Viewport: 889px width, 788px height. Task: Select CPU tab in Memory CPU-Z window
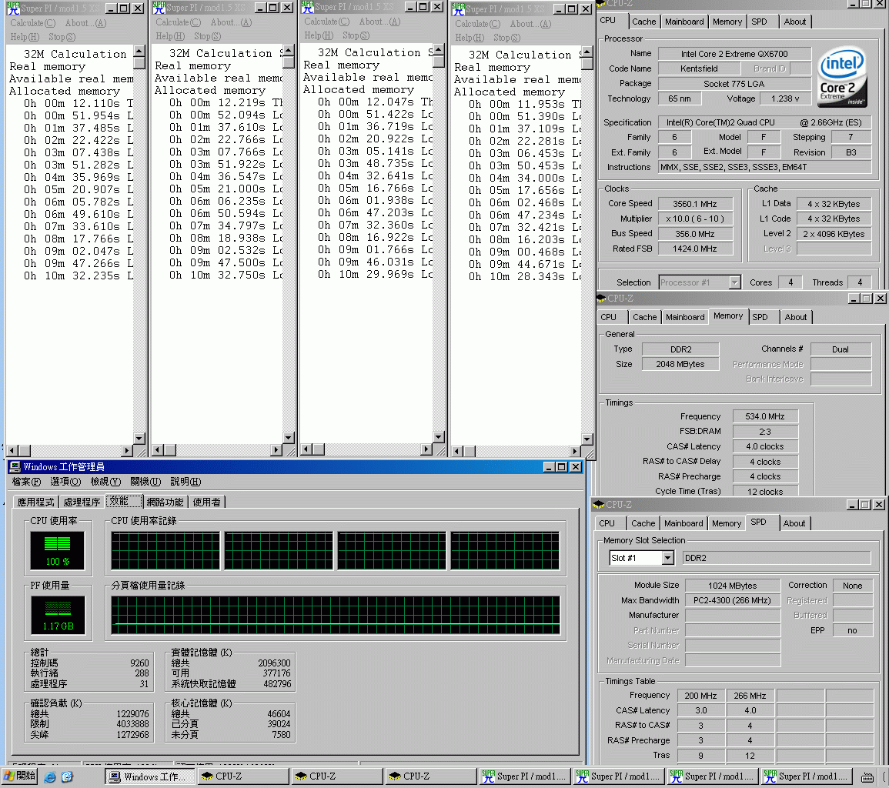[608, 317]
